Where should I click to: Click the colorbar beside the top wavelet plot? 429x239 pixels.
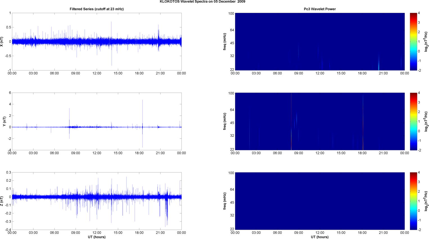coord(413,42)
